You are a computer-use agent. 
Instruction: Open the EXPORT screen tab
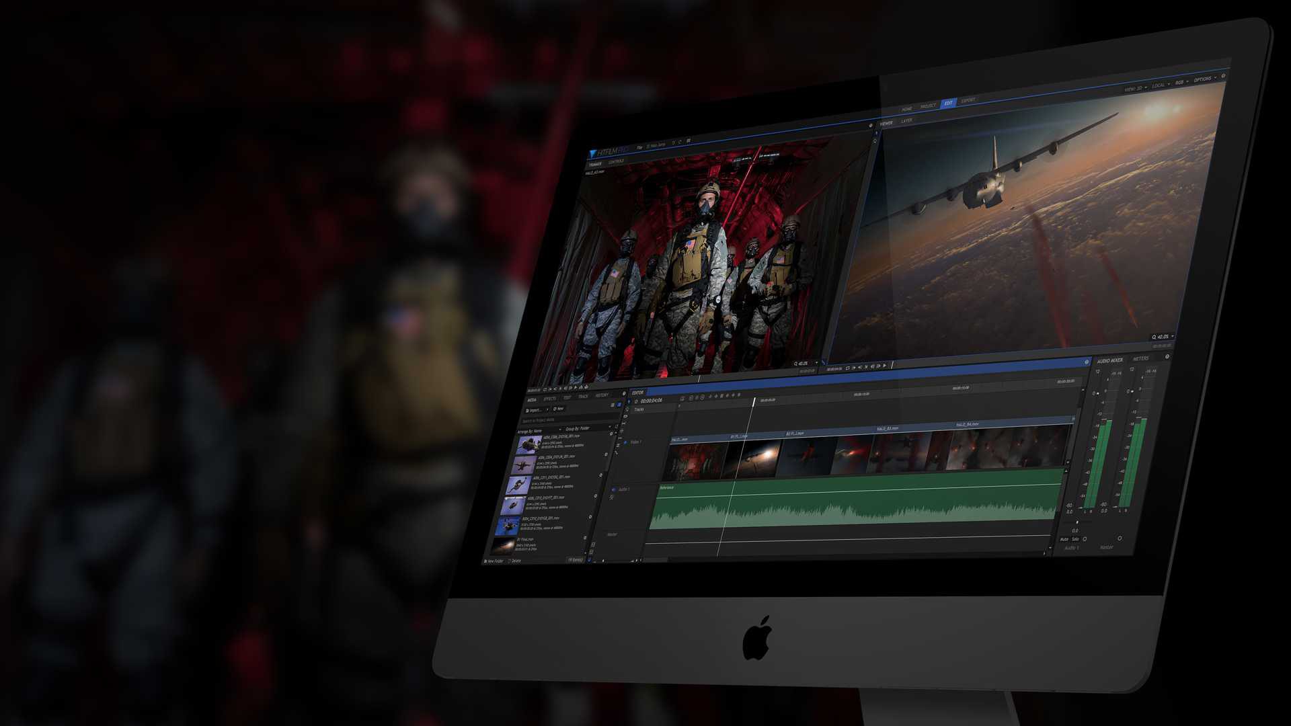968,101
